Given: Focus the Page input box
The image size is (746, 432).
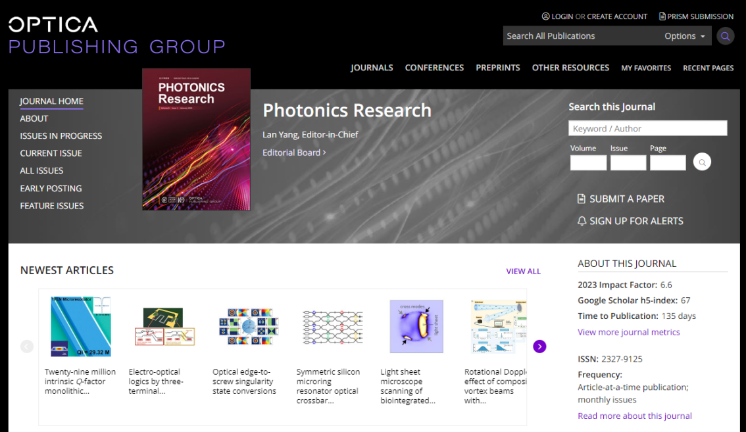Looking at the screenshot, I should coord(668,162).
